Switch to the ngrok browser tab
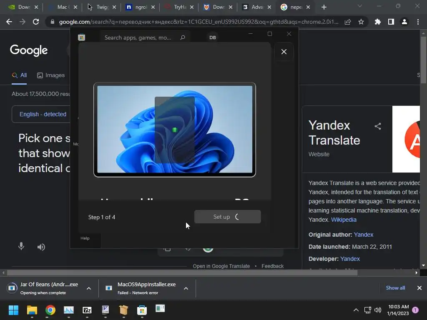Image resolution: width=427 pixels, height=320 pixels. pyautogui.click(x=141, y=7)
